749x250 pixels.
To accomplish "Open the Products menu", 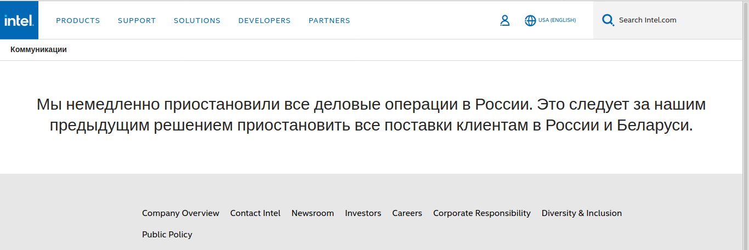I will 78,20.
